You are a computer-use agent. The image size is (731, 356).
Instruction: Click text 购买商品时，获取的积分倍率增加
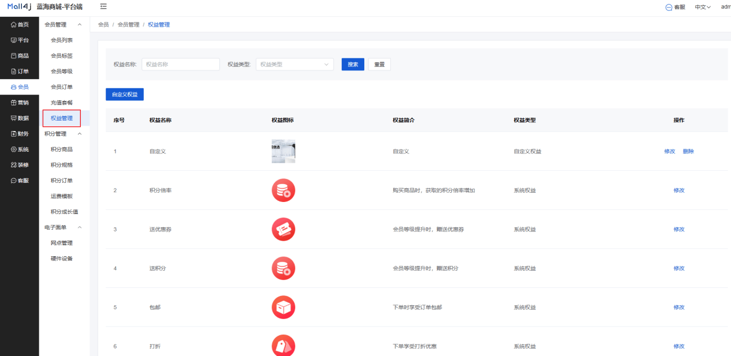434,190
